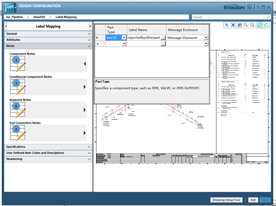Click the Label Mapping panel title
This screenshot has width=276, height=206.
pos(48,26)
